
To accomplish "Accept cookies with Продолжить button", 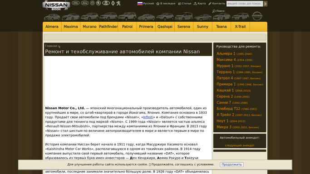I will point(231,164).
